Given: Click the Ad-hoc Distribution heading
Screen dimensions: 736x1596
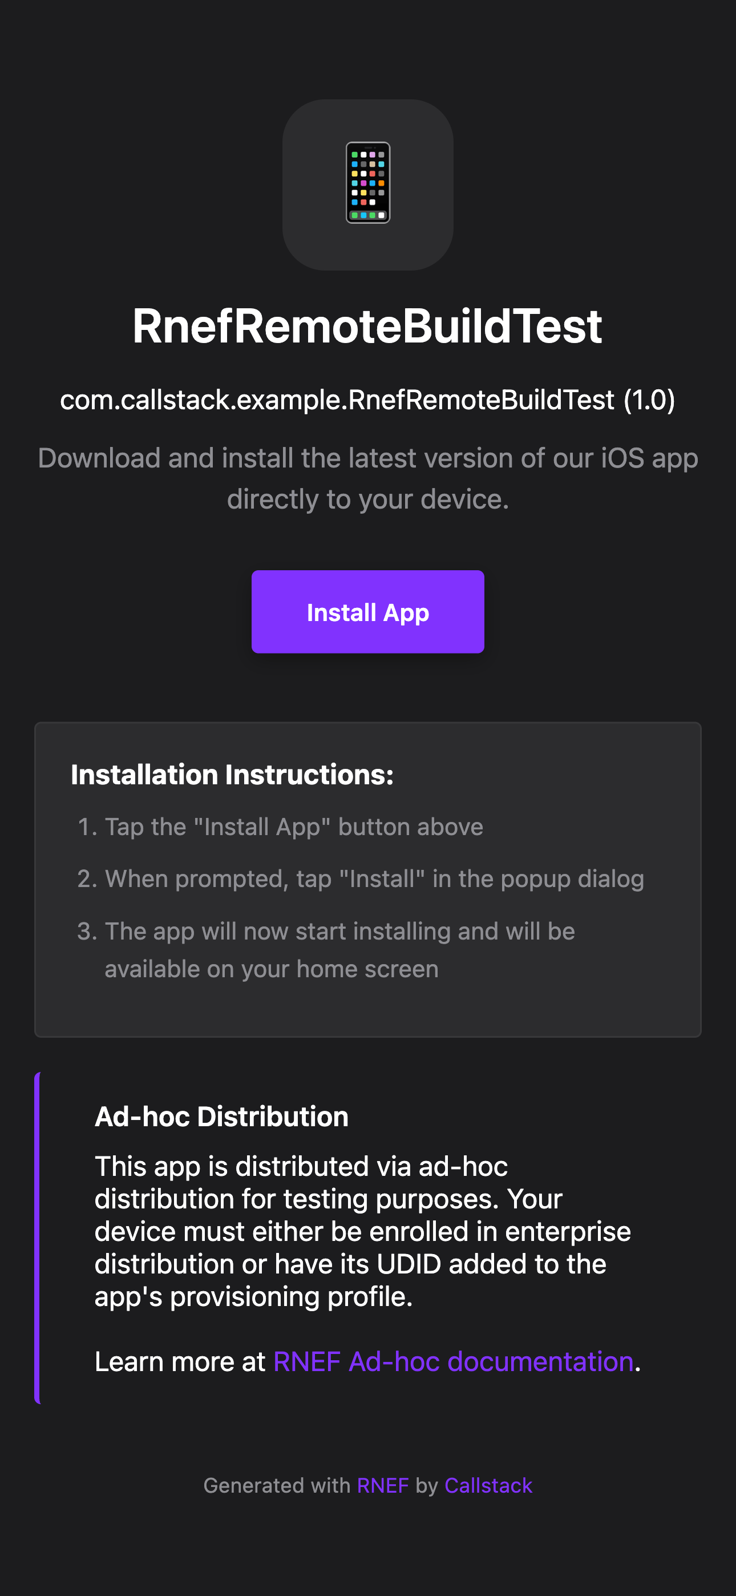Looking at the screenshot, I should coord(221,1117).
